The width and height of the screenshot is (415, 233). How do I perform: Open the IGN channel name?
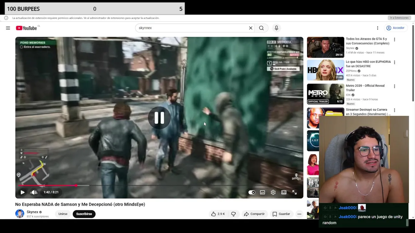click(348, 95)
